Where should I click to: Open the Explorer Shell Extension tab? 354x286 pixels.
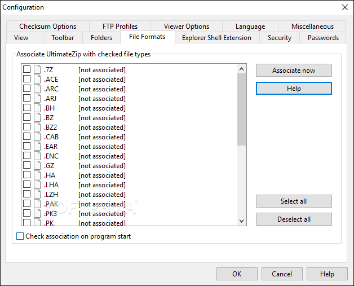click(216, 37)
